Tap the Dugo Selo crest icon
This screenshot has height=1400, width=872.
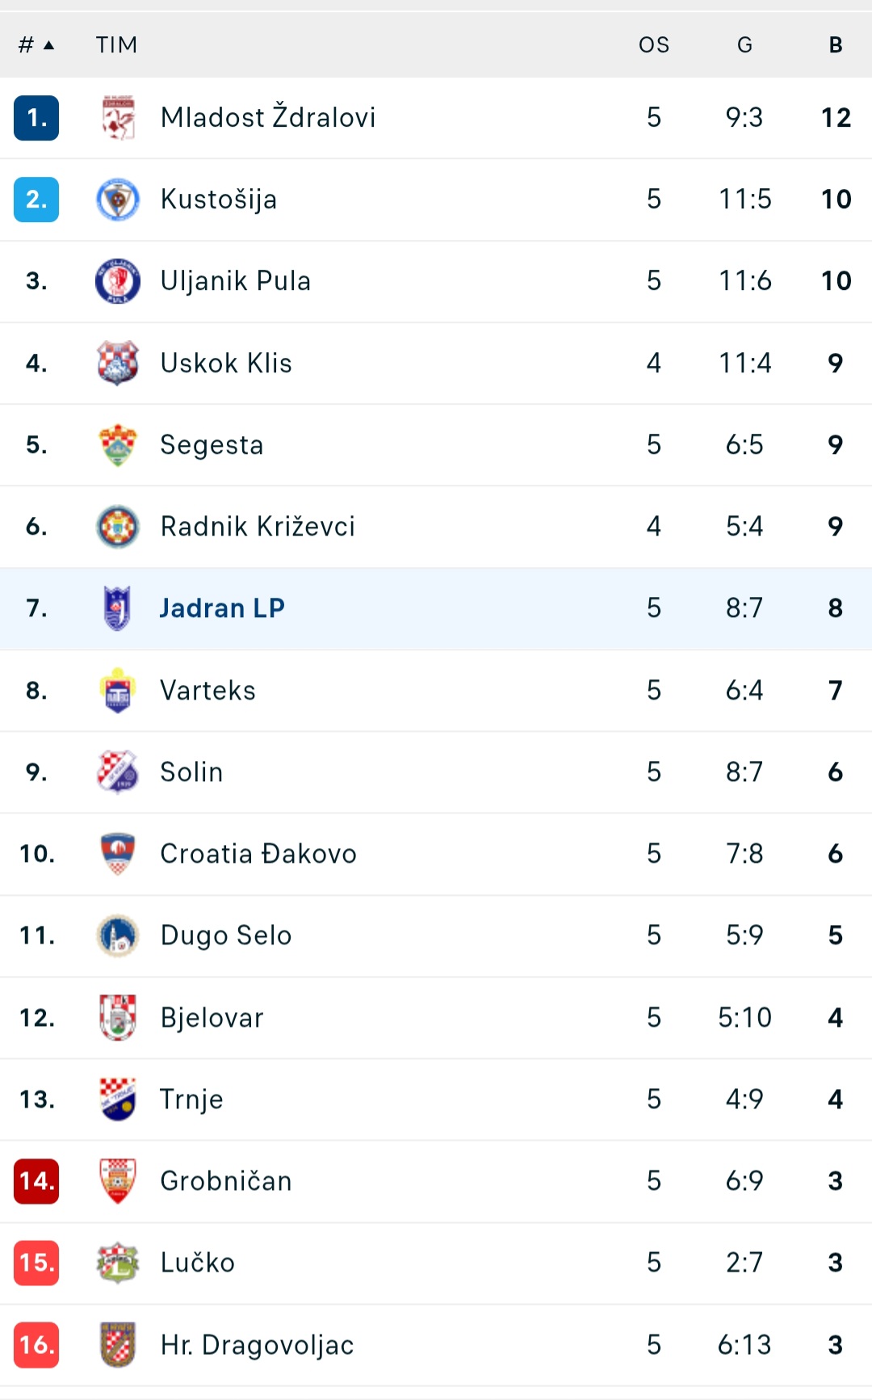[118, 935]
